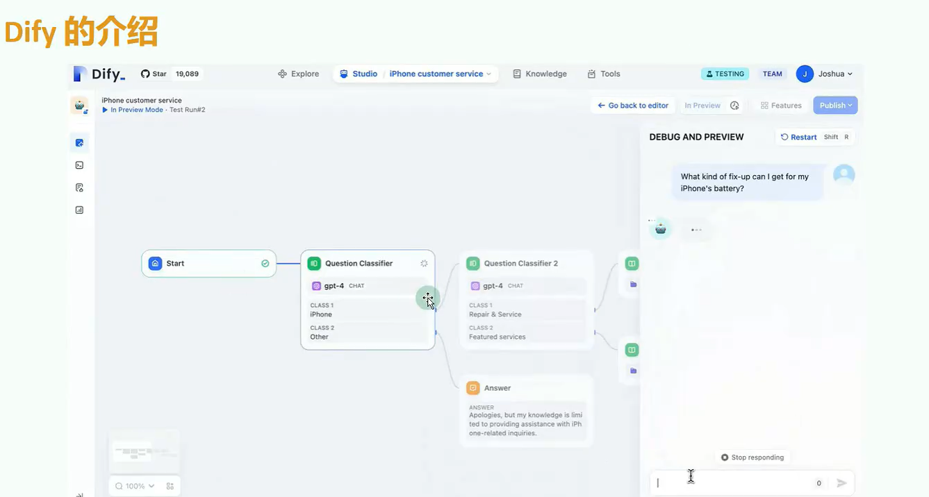Select the Start node
929x497 pixels.
coord(208,263)
